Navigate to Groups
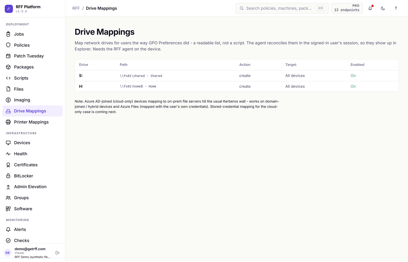Image resolution: width=408 pixels, height=262 pixels. click(x=33, y=198)
